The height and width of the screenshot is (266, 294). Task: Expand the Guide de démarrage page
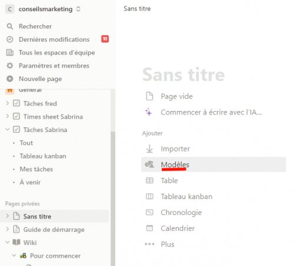coord(8,229)
